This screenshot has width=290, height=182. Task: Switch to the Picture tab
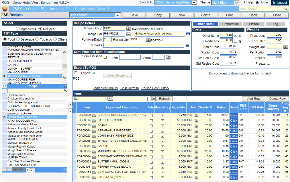(254, 24)
